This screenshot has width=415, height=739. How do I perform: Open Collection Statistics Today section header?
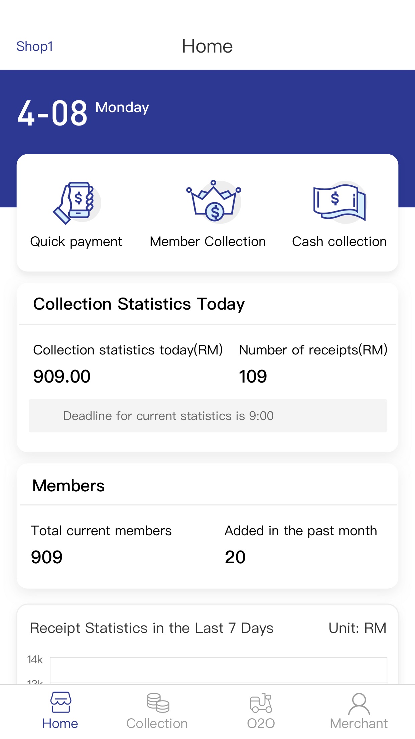[139, 304]
